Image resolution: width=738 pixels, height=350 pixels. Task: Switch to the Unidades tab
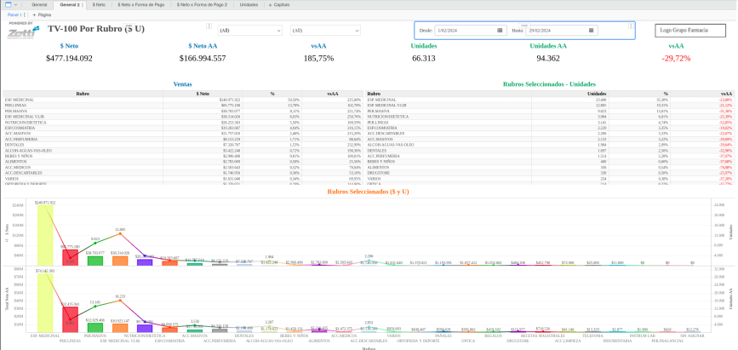[249, 5]
